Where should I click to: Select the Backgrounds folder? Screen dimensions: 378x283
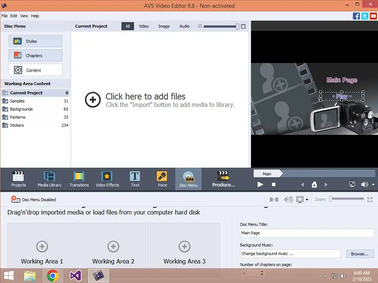(x=35, y=109)
